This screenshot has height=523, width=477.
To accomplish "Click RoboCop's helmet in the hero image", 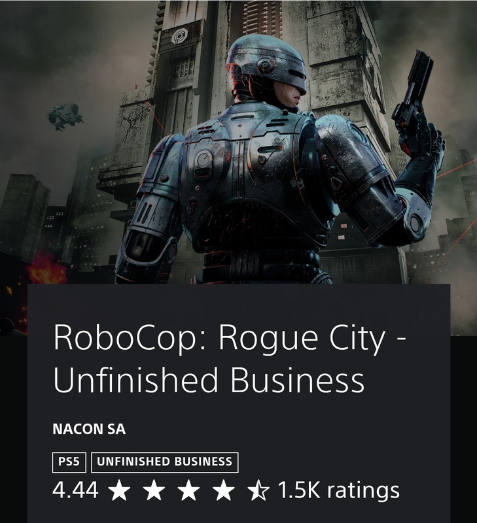I will (x=266, y=63).
